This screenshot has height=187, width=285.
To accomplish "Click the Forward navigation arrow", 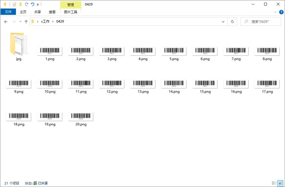I will pyautogui.click(x=14, y=22).
